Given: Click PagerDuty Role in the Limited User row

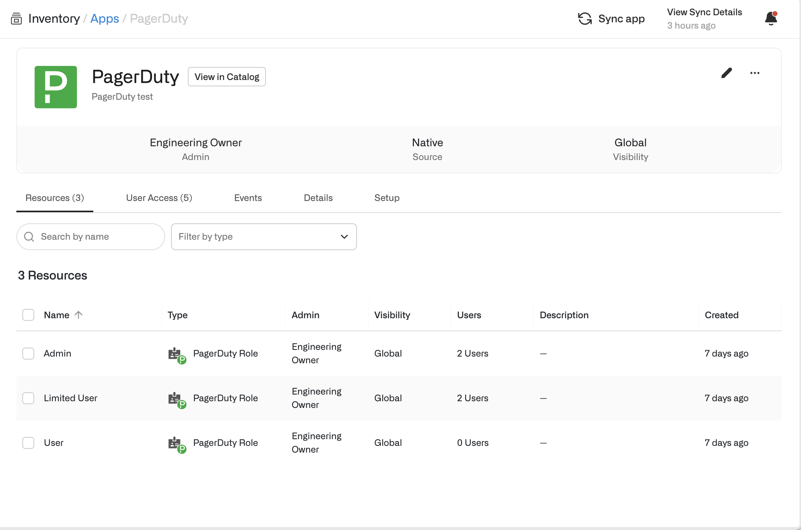Looking at the screenshot, I should pyautogui.click(x=226, y=398).
